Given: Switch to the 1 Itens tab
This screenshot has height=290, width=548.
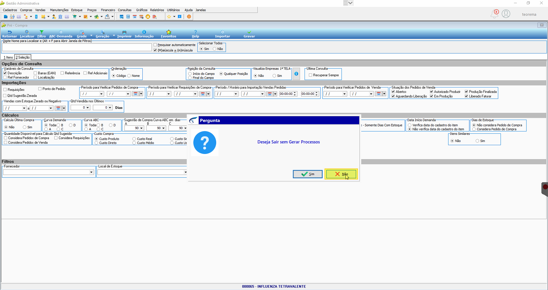Looking at the screenshot, I should coord(8,57).
